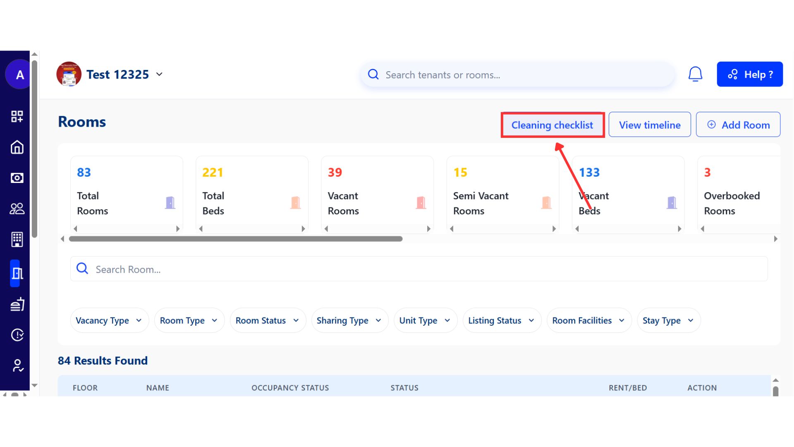Click the View timeline button
The image size is (794, 447).
(649, 125)
